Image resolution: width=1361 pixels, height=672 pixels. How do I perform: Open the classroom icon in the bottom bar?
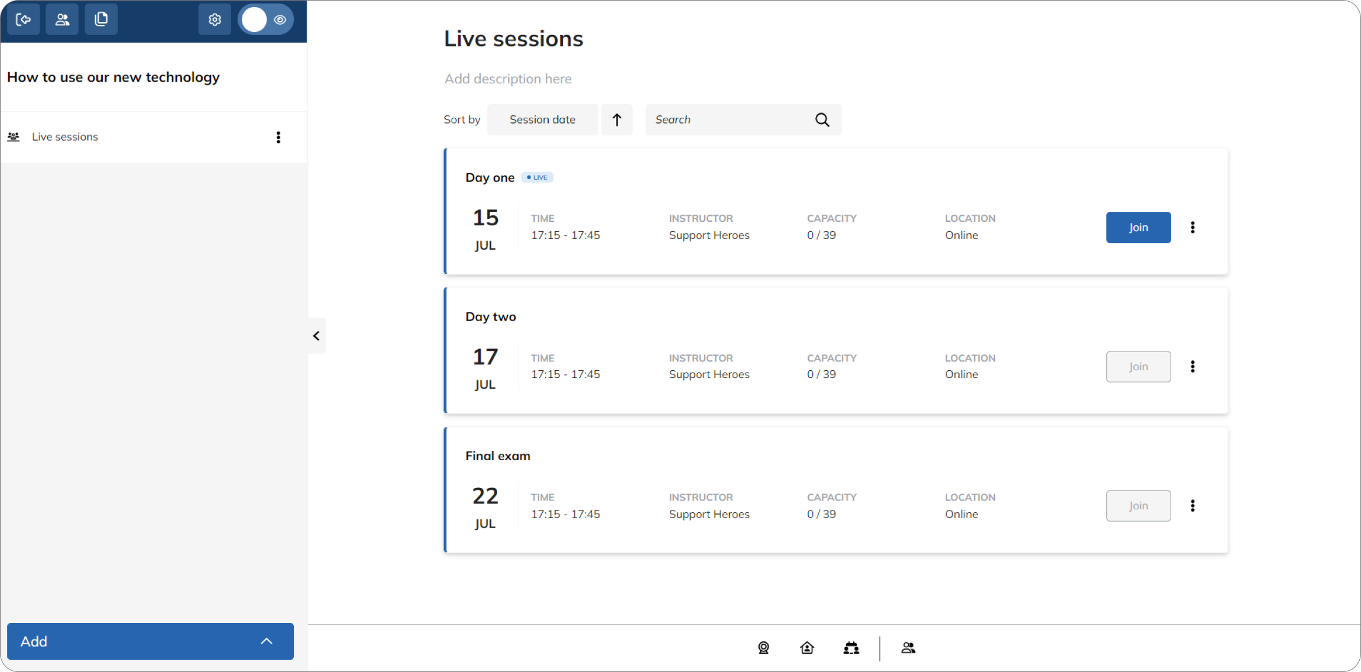click(851, 648)
